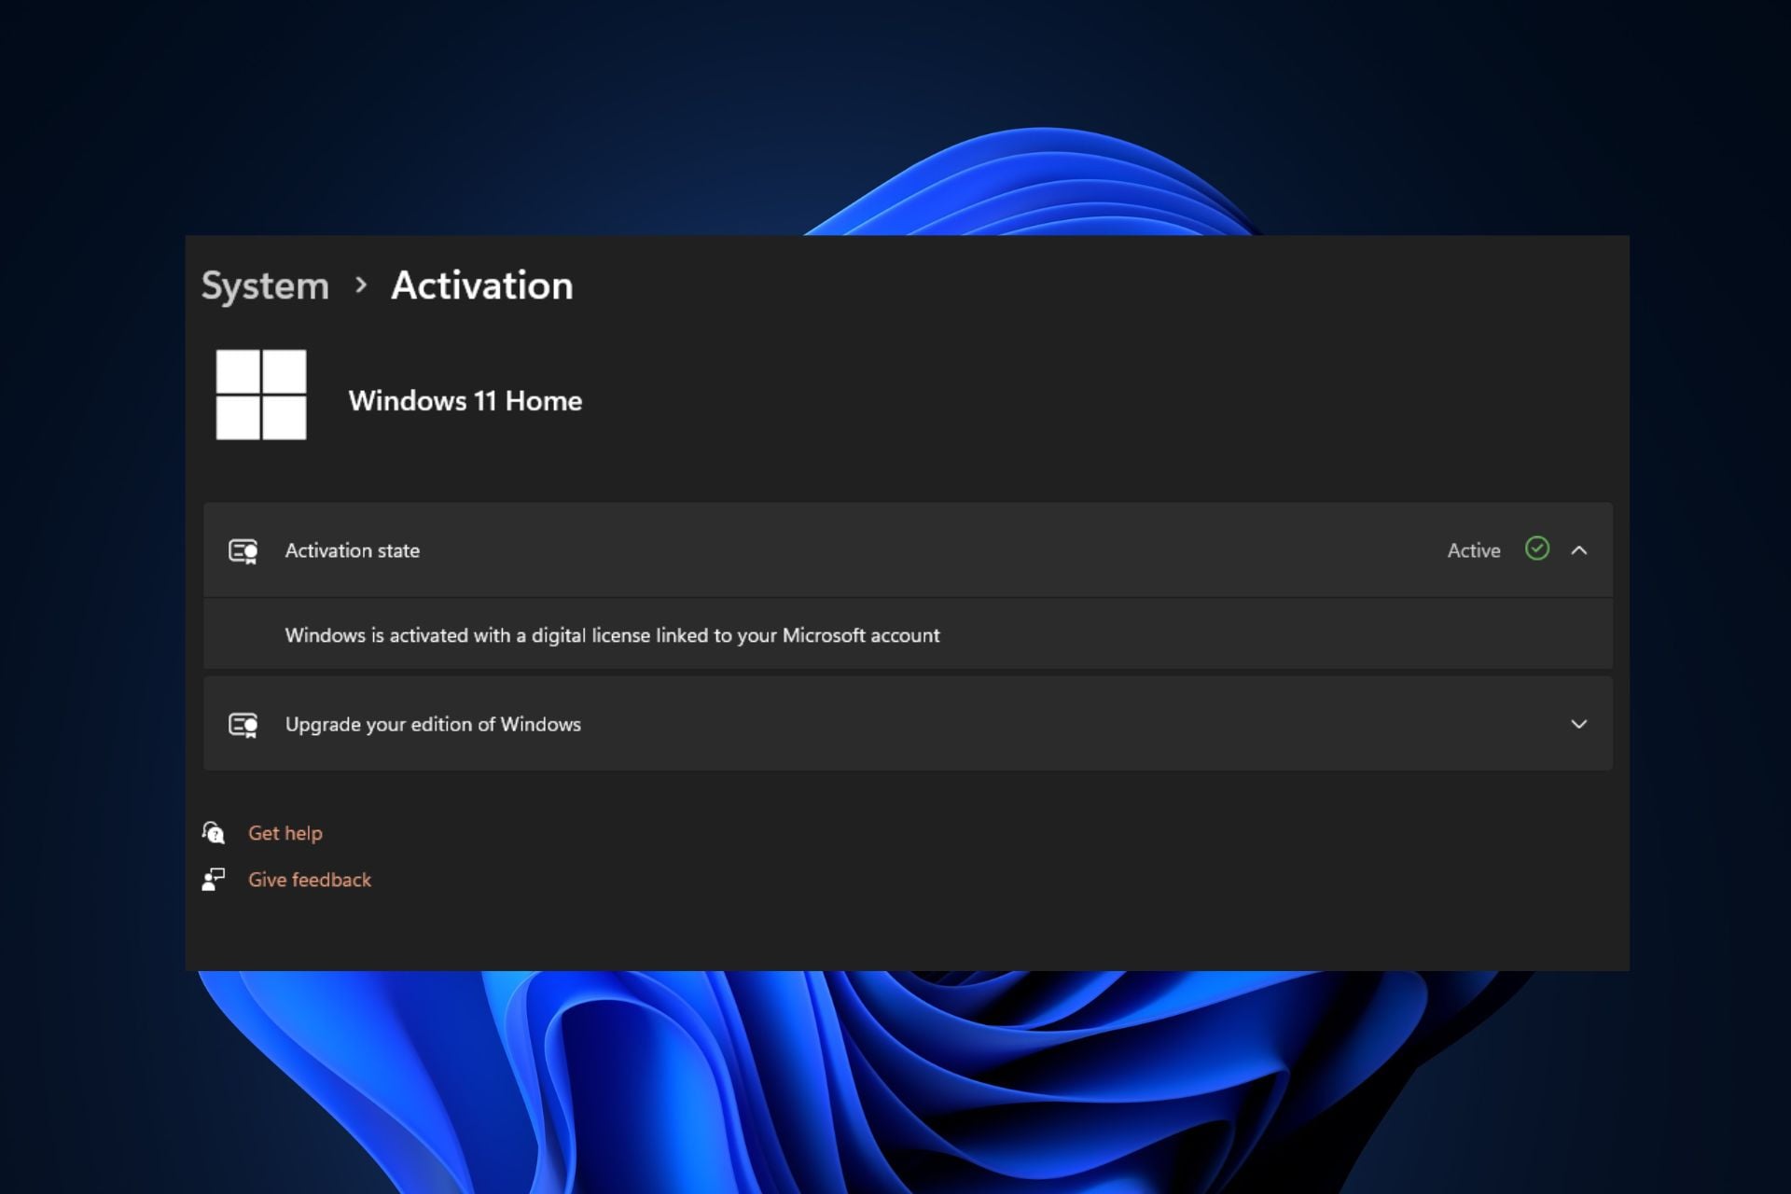Click the breadcrumb arrow separator

[361, 285]
